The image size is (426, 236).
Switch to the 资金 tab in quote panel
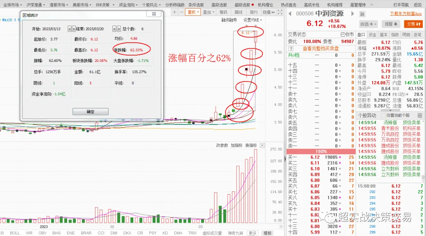point(372,34)
